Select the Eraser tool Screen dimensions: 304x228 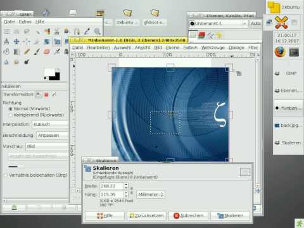click(x=47, y=51)
